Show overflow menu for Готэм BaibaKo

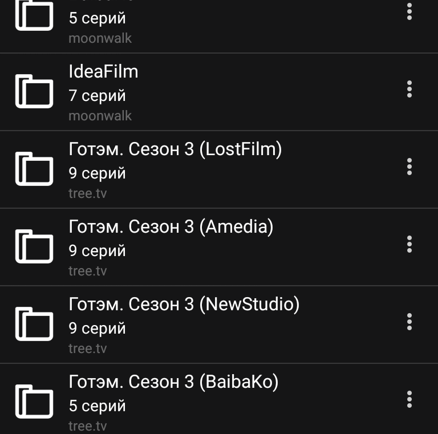pyautogui.click(x=409, y=399)
